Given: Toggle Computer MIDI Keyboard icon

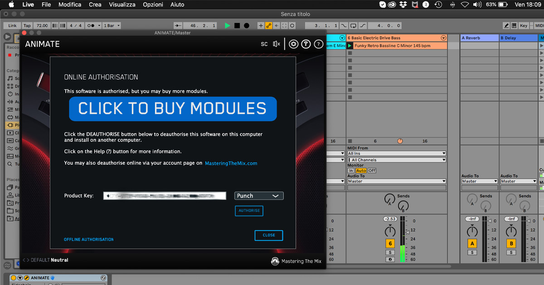Looking at the screenshot, I should coord(515,26).
